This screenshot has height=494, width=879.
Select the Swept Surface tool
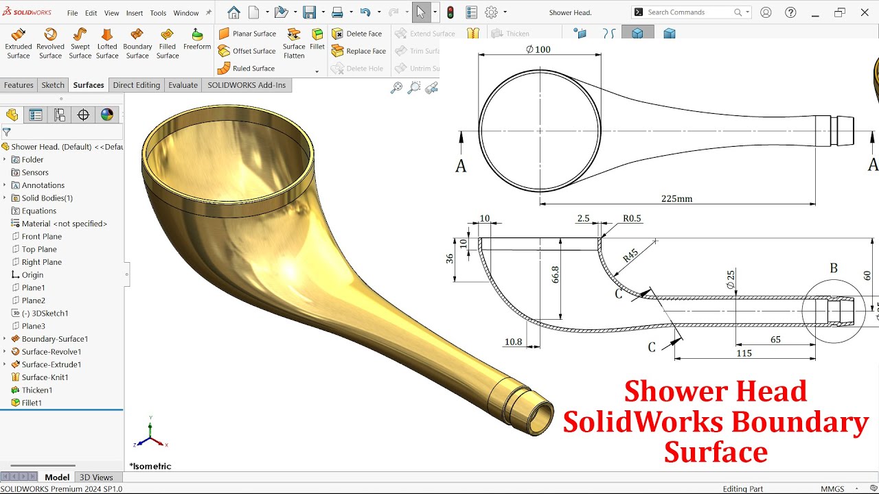point(80,44)
